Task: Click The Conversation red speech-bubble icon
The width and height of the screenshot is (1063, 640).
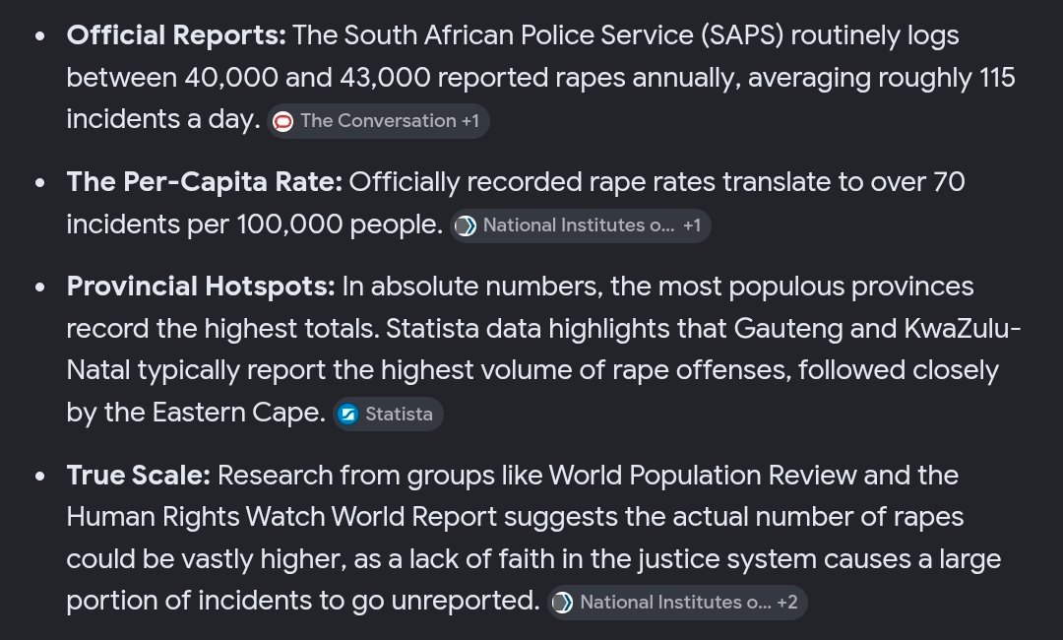Action: 282,121
